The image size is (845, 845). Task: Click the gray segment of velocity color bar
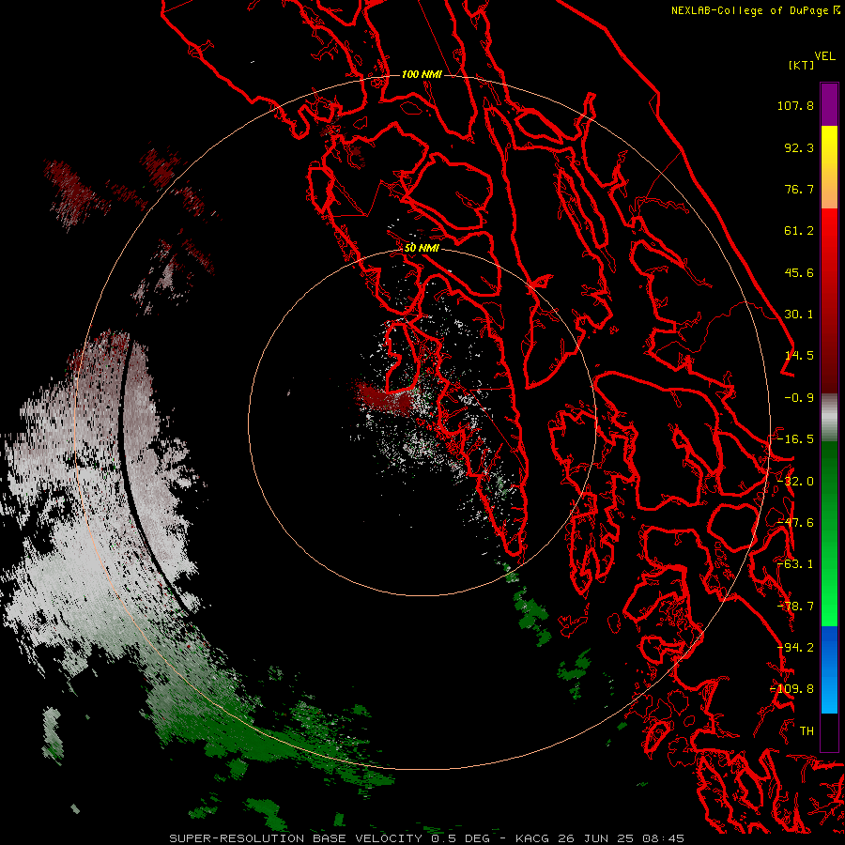[x=829, y=418]
